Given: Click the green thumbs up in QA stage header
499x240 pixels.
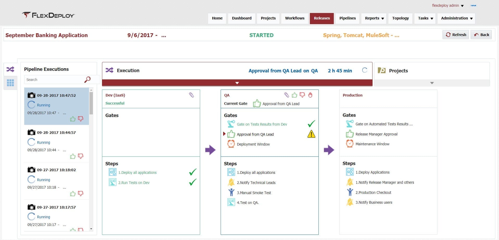Looking at the screenshot, I should pyautogui.click(x=295, y=95).
